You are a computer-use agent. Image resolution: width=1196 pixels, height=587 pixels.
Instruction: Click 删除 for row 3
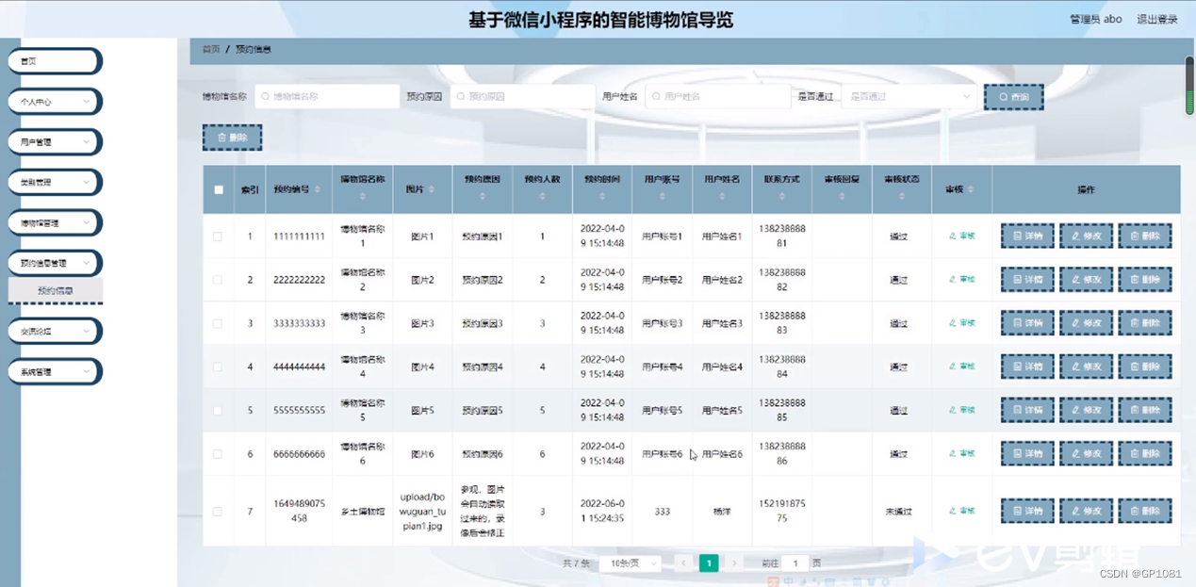pos(1145,323)
